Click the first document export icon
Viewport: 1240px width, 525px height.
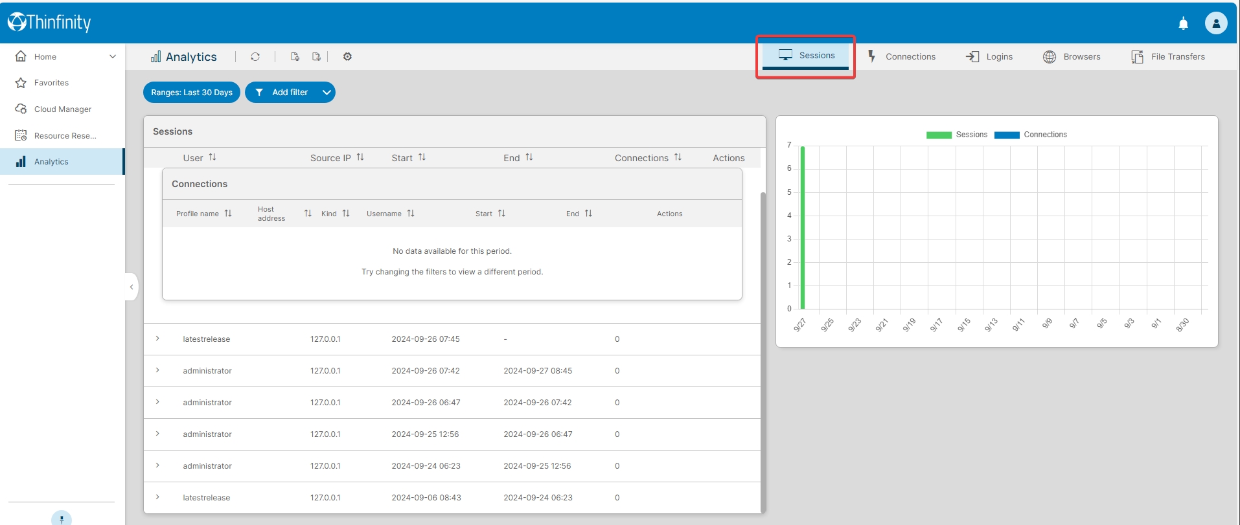pyautogui.click(x=295, y=57)
